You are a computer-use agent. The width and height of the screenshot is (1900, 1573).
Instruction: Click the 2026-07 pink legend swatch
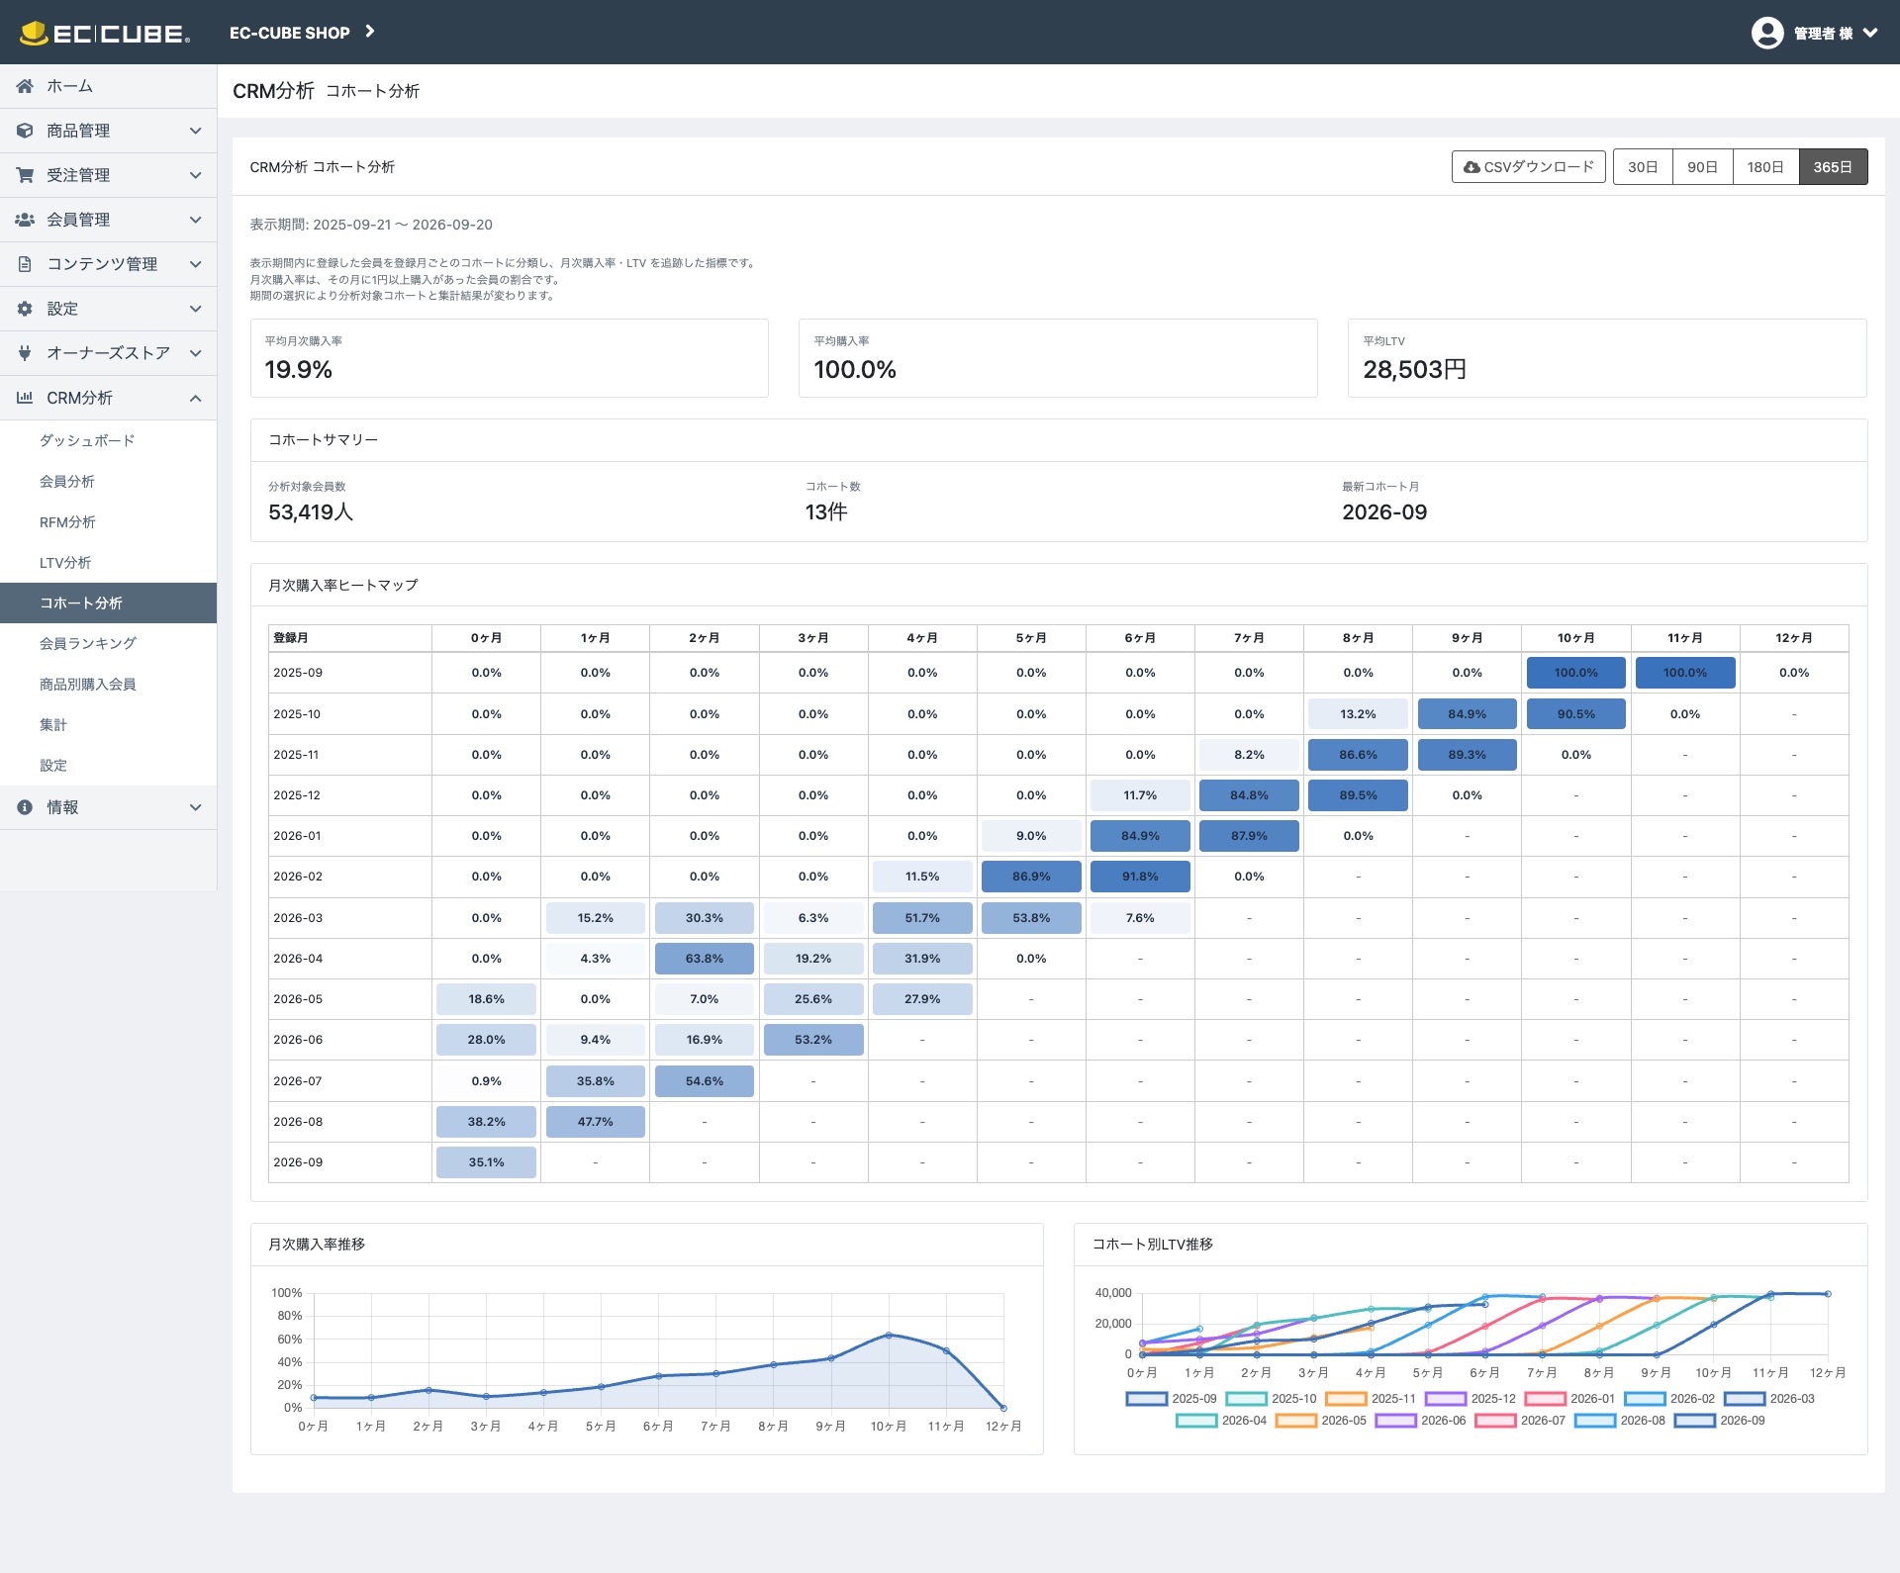1495,1421
